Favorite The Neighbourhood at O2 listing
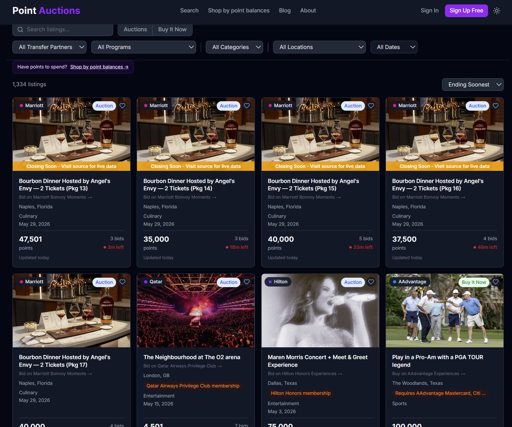The width and height of the screenshot is (512, 427). 247,282
